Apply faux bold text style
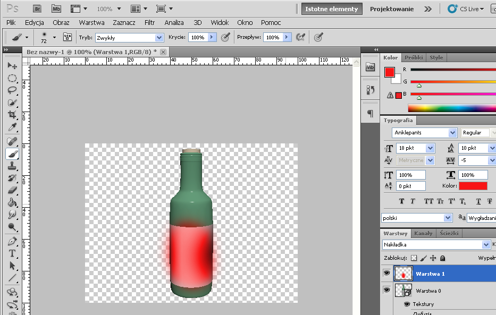Image resolution: width=496 pixels, height=315 pixels. (x=402, y=201)
